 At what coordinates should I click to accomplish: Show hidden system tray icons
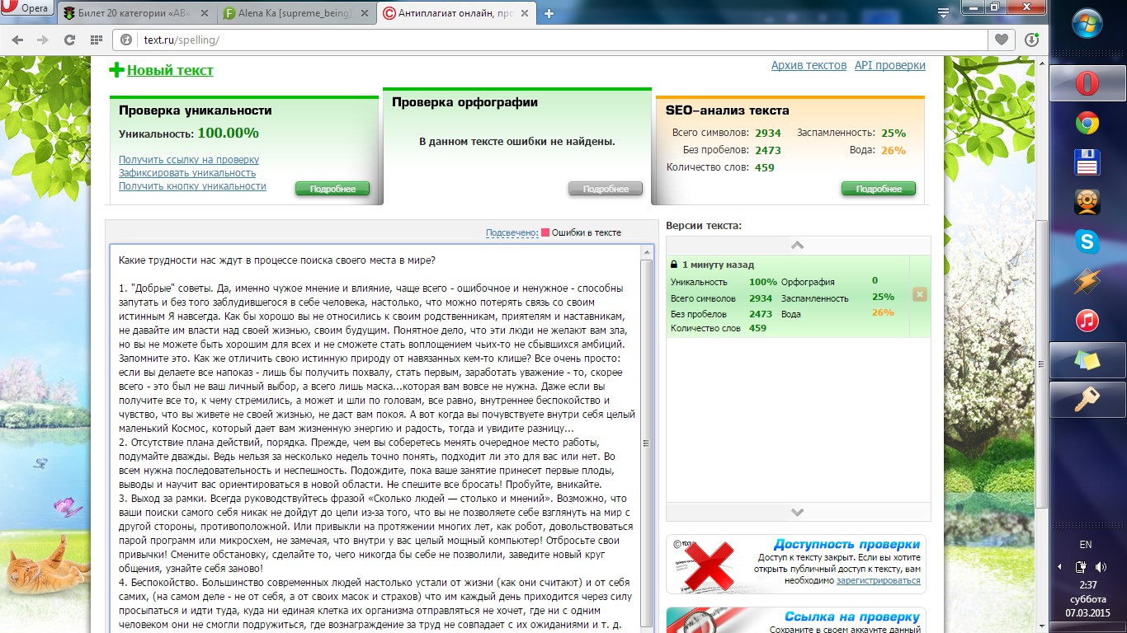1061,567
